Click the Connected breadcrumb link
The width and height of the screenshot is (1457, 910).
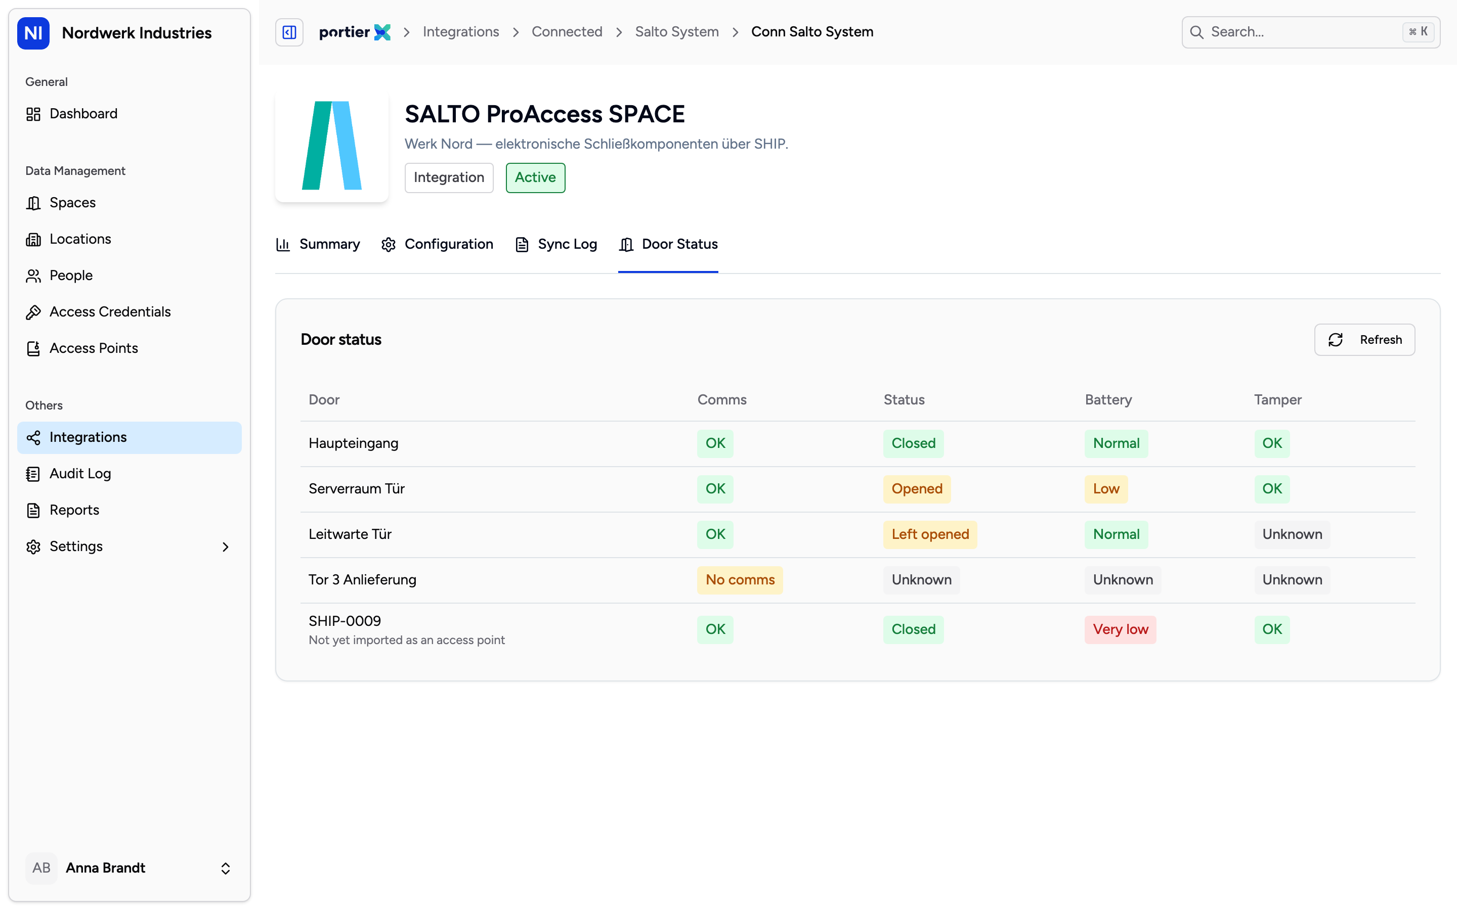(567, 32)
